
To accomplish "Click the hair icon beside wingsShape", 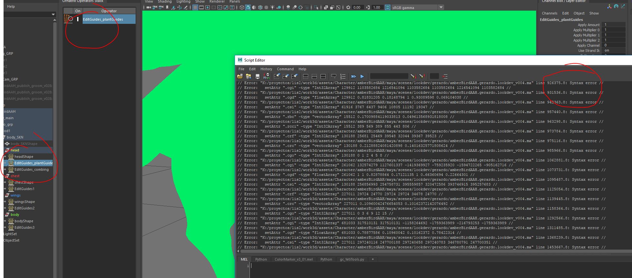I will 11,202.
